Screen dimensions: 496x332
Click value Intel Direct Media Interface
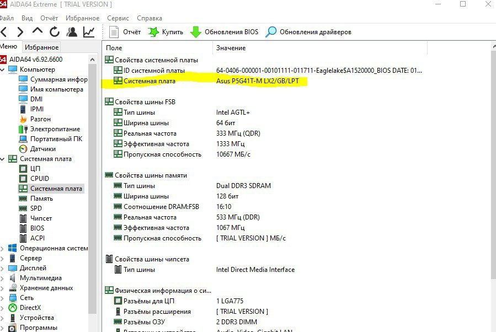[255, 270]
